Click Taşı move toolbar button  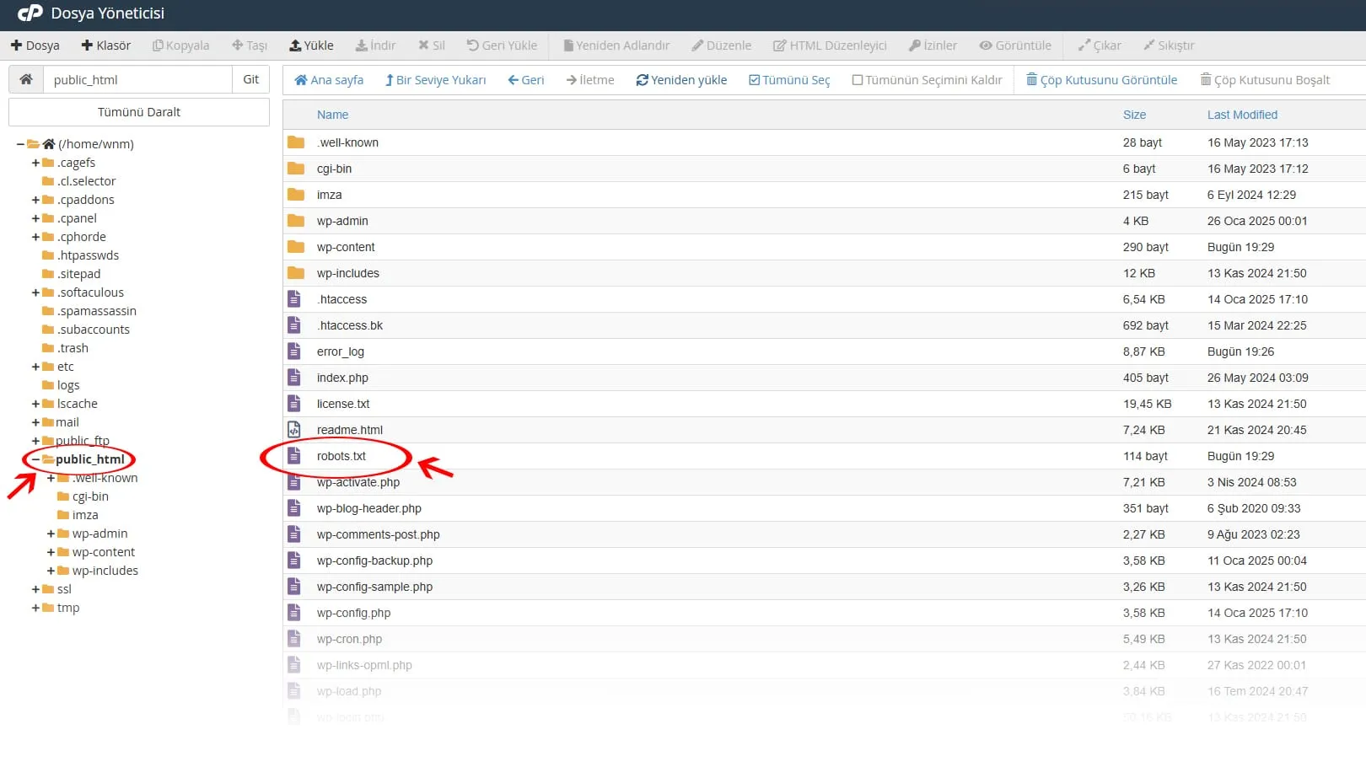tap(250, 46)
